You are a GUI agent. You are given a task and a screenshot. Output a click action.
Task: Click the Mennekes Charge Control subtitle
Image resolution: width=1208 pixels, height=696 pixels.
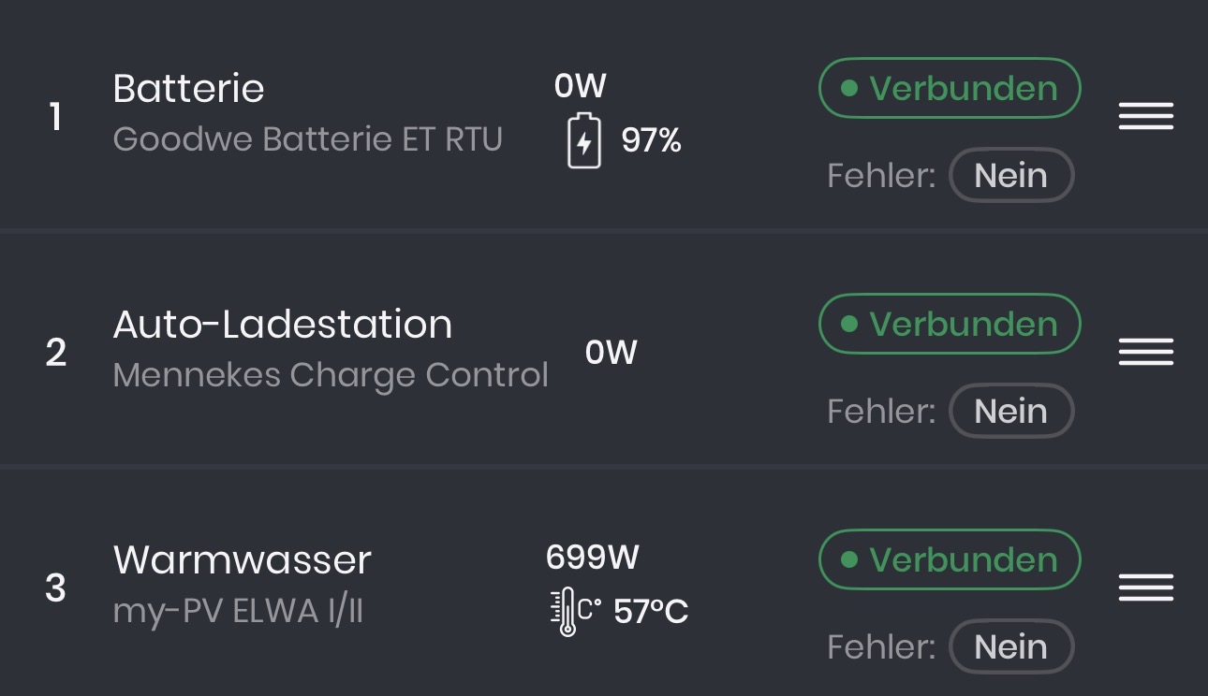coord(331,375)
